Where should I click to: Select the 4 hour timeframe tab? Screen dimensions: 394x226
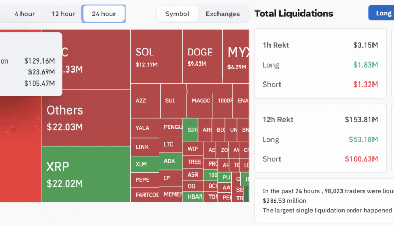point(24,14)
